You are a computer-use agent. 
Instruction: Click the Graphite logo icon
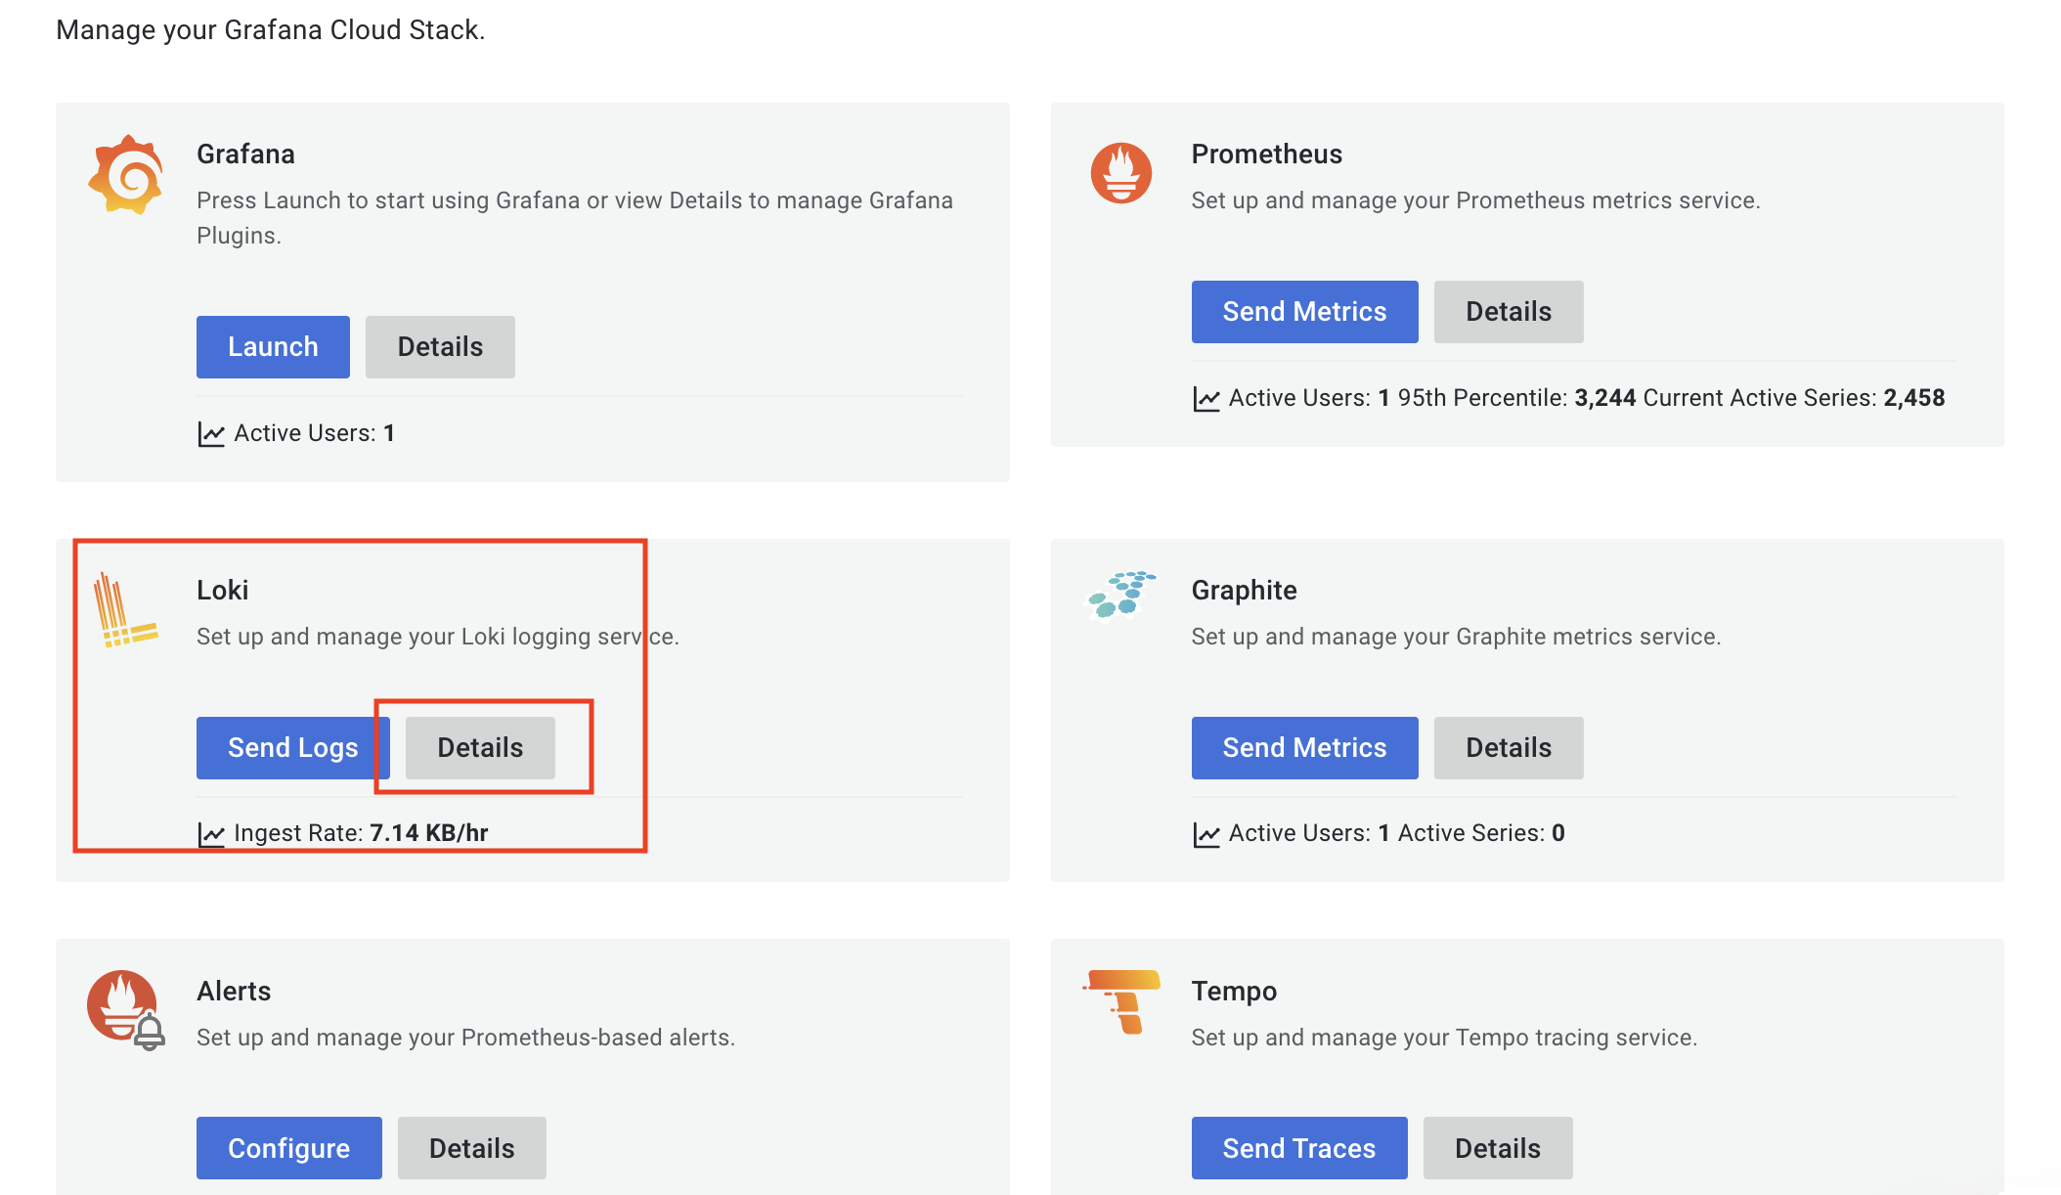[x=1120, y=595]
